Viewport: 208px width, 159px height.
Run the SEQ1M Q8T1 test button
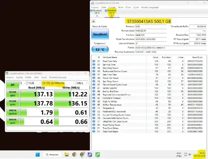point(13,94)
